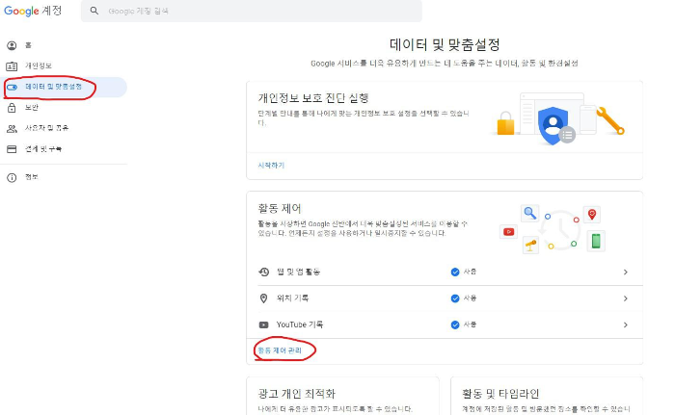Click the info circle icon for 정보
This screenshot has width=675, height=415.
tap(12, 177)
